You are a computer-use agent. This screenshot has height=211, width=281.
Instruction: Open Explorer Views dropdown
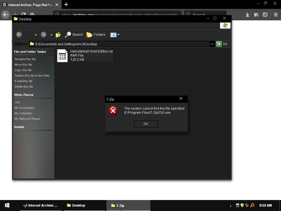(115, 35)
